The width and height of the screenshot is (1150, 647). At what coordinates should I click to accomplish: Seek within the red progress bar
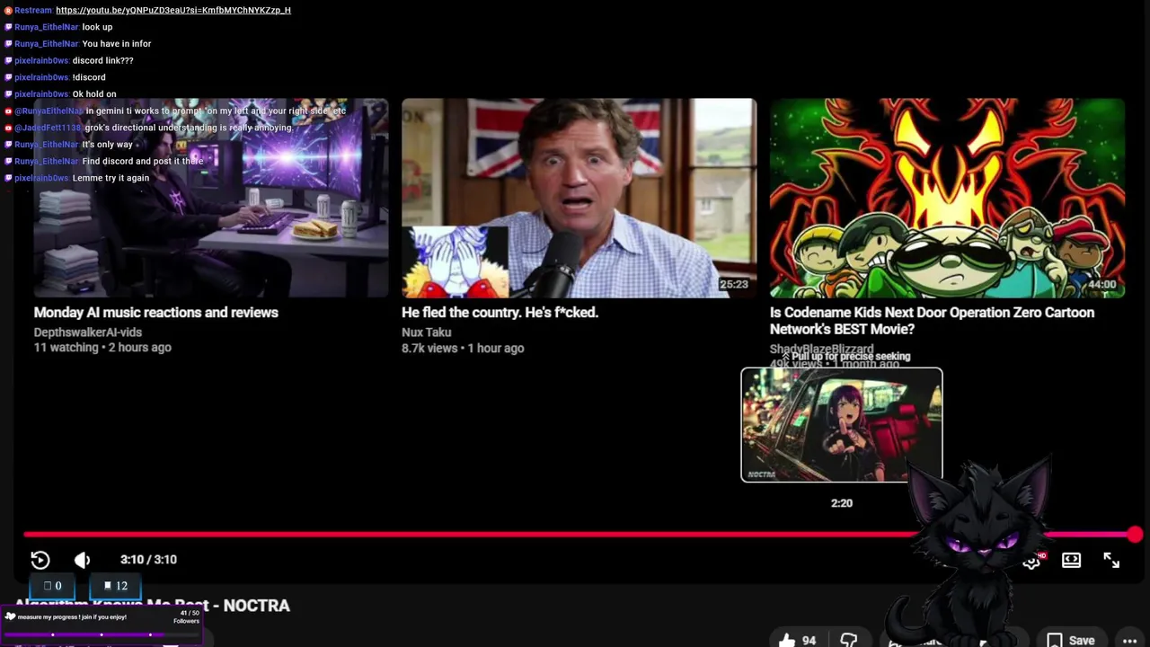click(579, 535)
